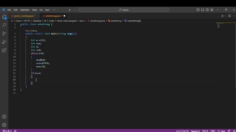The image size is (236, 132).
Task: Customize layout icon in title bar
Action: coord(212,10)
